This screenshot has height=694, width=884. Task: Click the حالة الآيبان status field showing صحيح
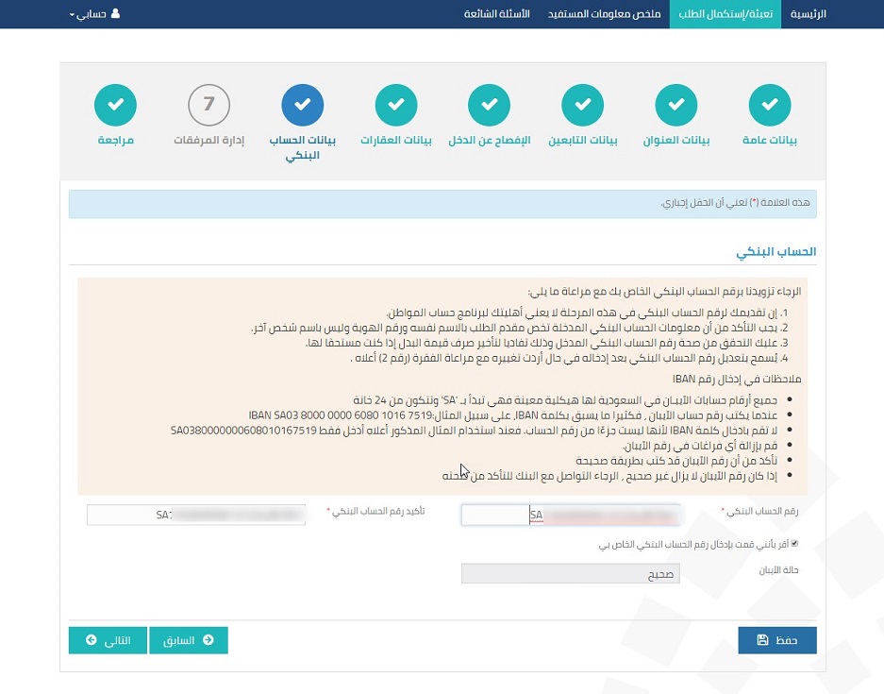point(571,574)
